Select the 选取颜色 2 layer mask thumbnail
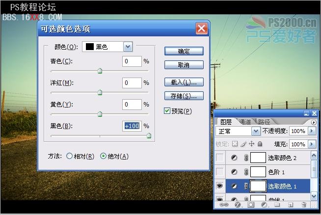Image resolution: width=321 pixels, height=215 pixels. coord(258,158)
